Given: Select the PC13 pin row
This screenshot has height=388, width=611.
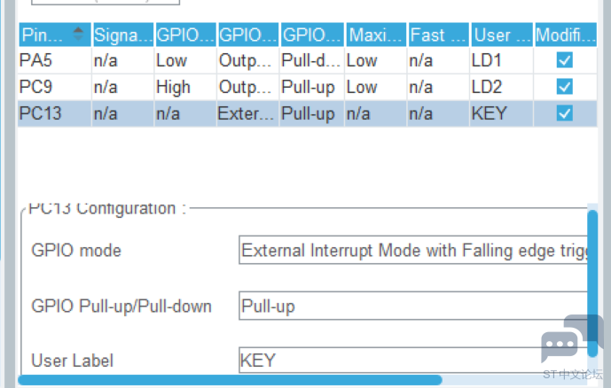Looking at the screenshot, I should (x=308, y=113).
